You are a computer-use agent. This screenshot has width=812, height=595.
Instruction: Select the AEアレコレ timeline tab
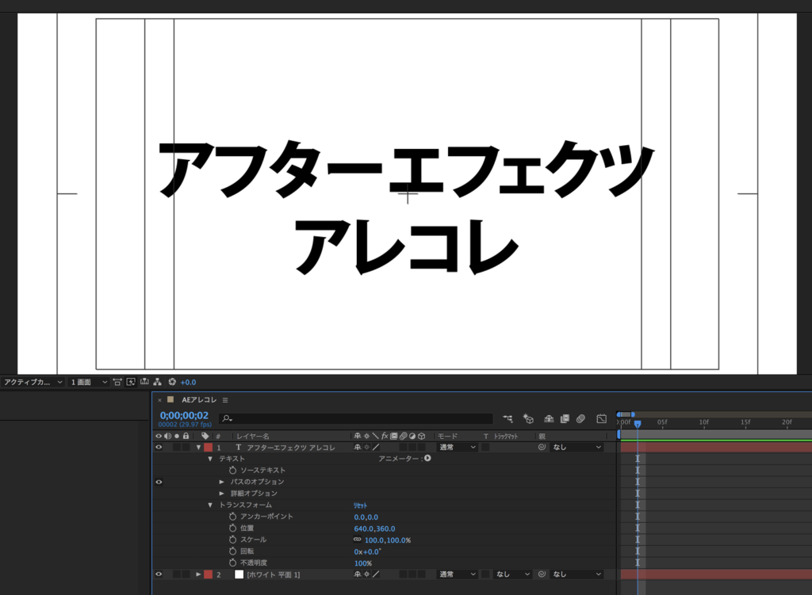click(x=199, y=399)
